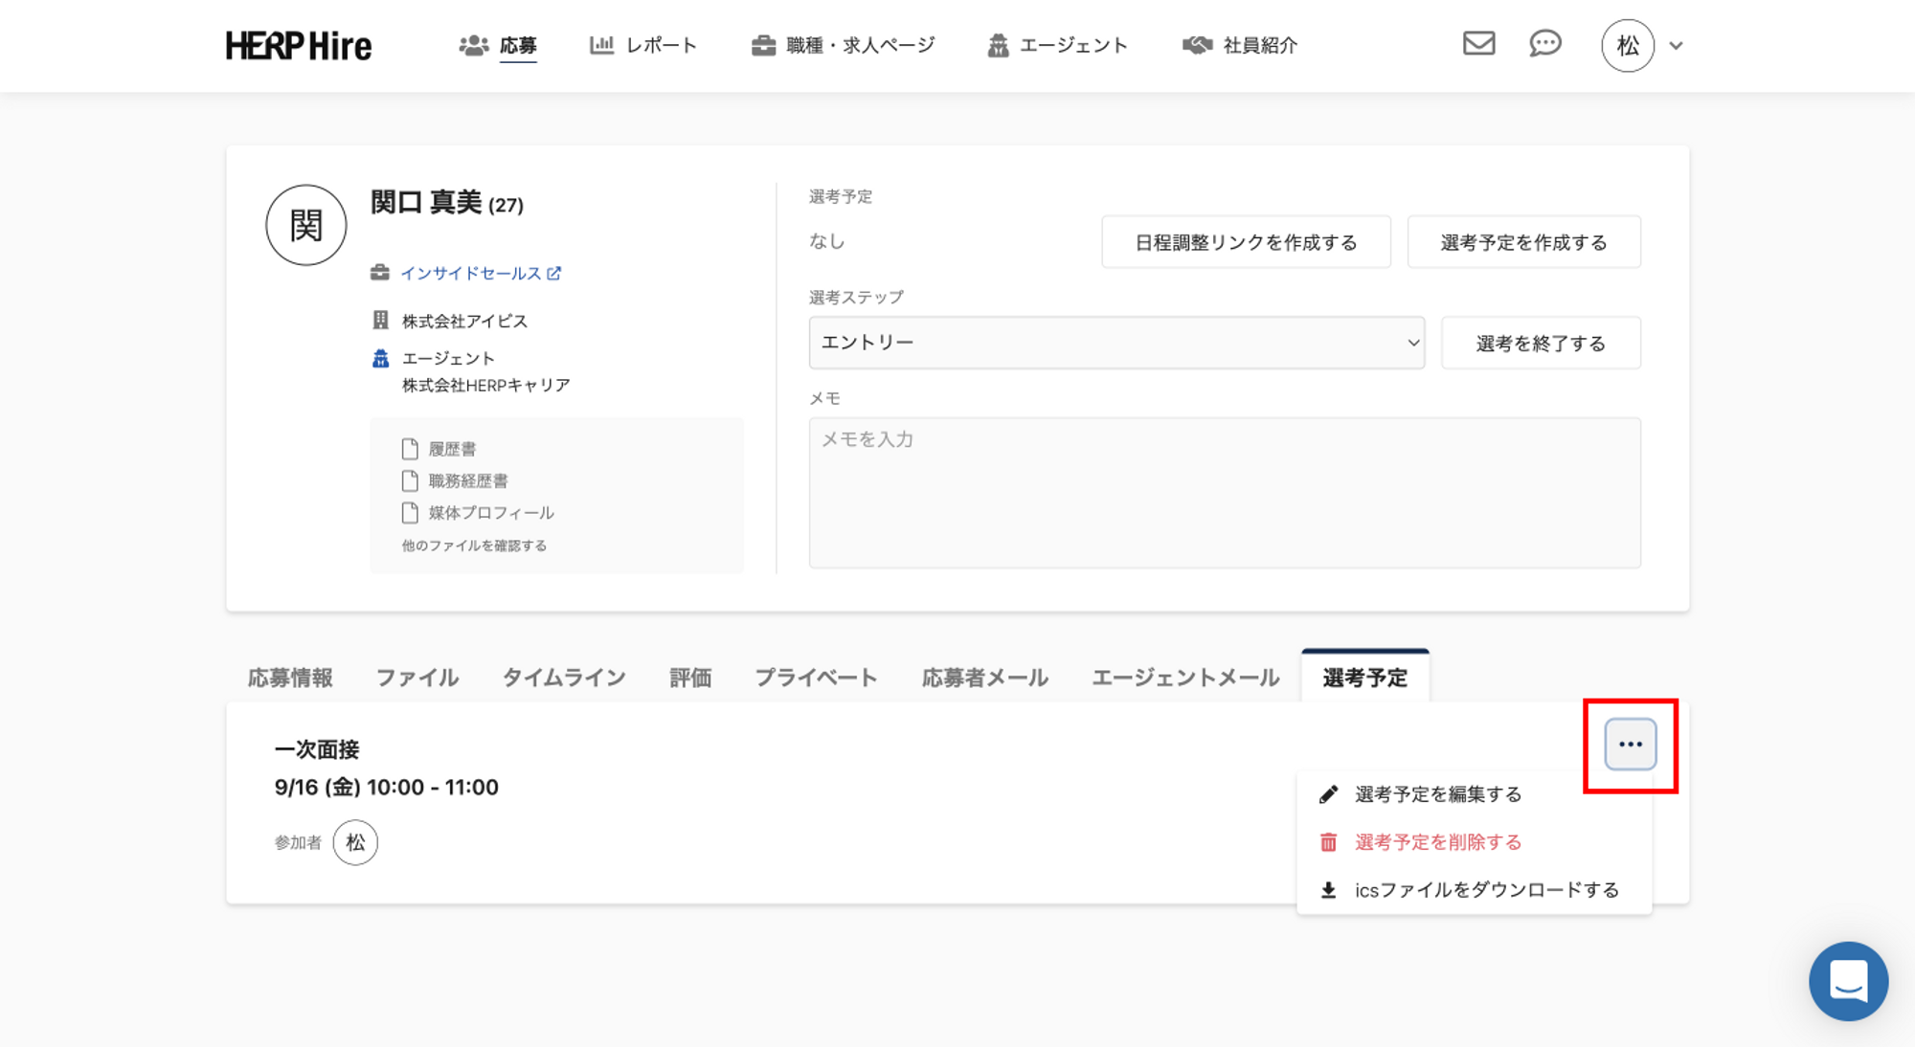Expand the user account dropdown chevron
Viewport: 1915px width, 1047px height.
pyautogui.click(x=1676, y=46)
